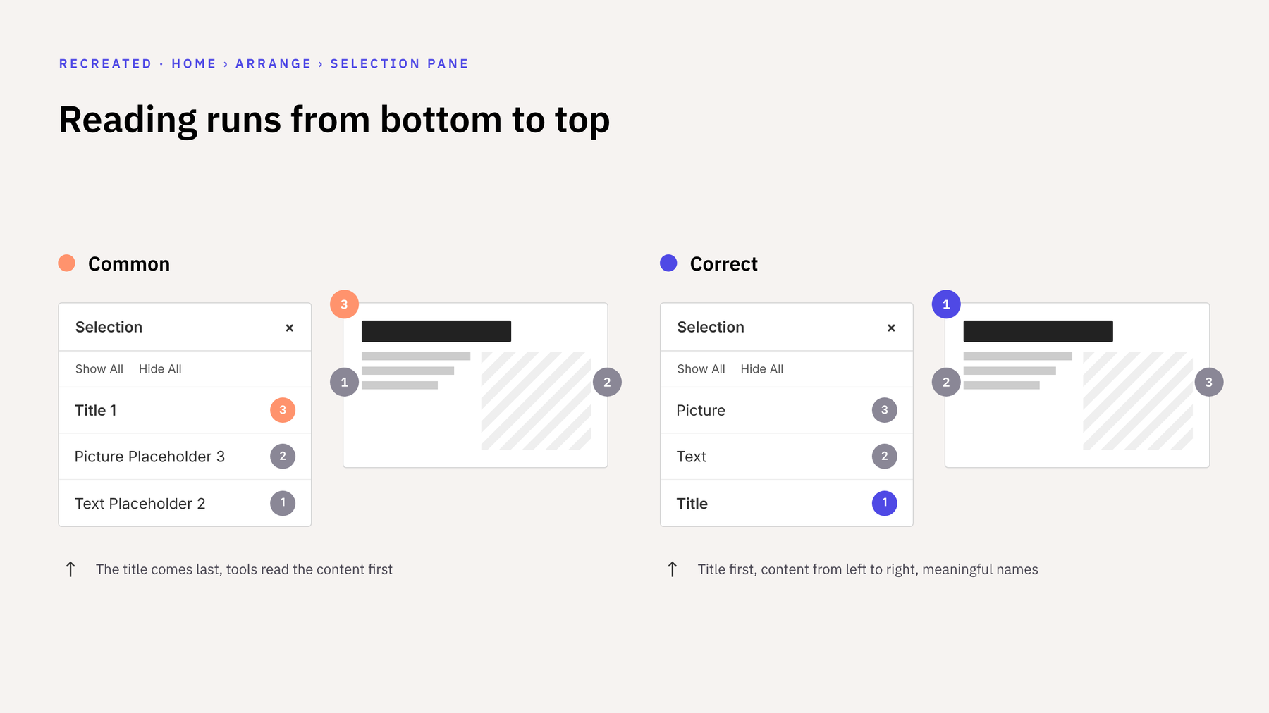Click the orange 3 marker on Common slide

pos(344,304)
